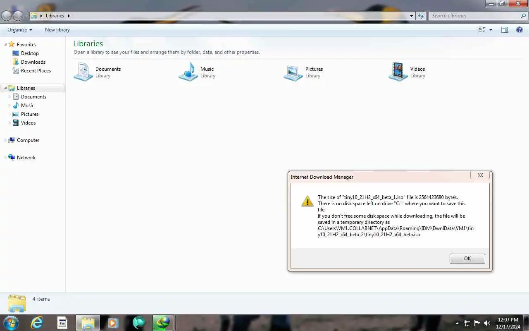Open the view options dropdown arrow
The width and height of the screenshot is (529, 331).
491,30
